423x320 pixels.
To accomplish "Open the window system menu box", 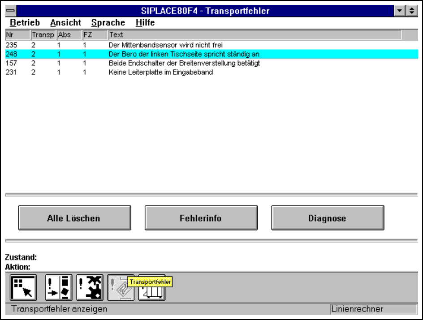I will (x=11, y=11).
